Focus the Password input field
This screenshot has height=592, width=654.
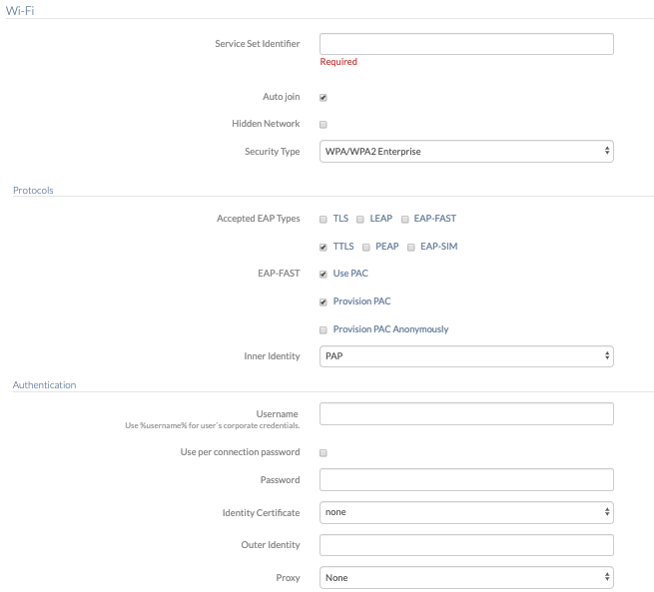466,480
